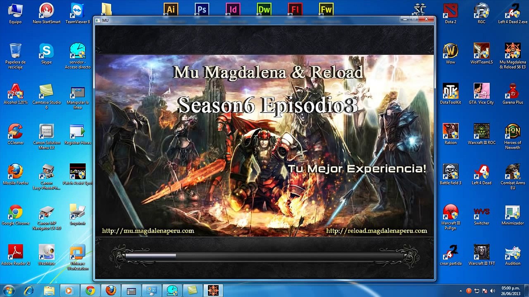Select the Rakion desktop icon

pos(450,134)
